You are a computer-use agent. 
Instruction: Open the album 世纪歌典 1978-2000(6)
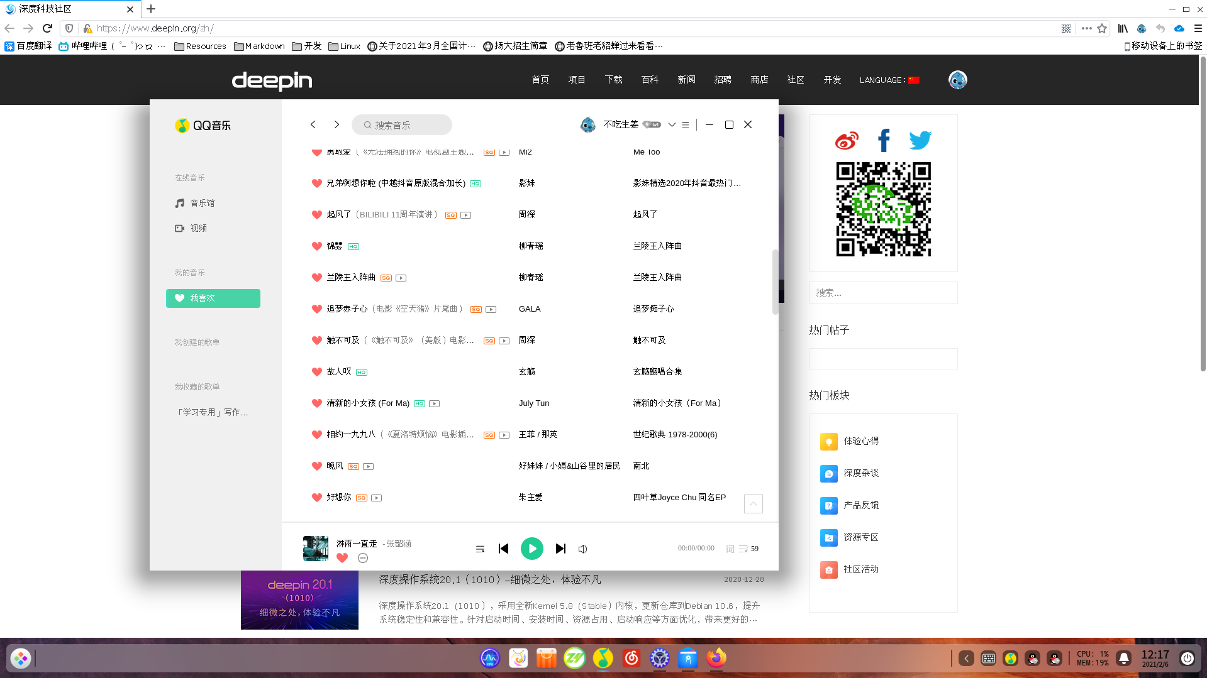(x=675, y=434)
